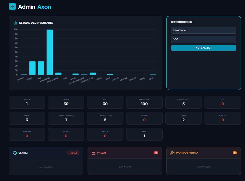
Task: Click the red Fallas count badge
Action: (156, 153)
